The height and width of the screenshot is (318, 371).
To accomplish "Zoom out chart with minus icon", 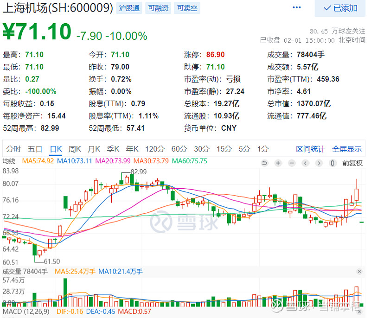I will click(292, 163).
